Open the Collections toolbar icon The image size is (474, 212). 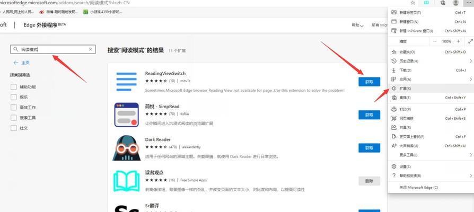click(443, 3)
